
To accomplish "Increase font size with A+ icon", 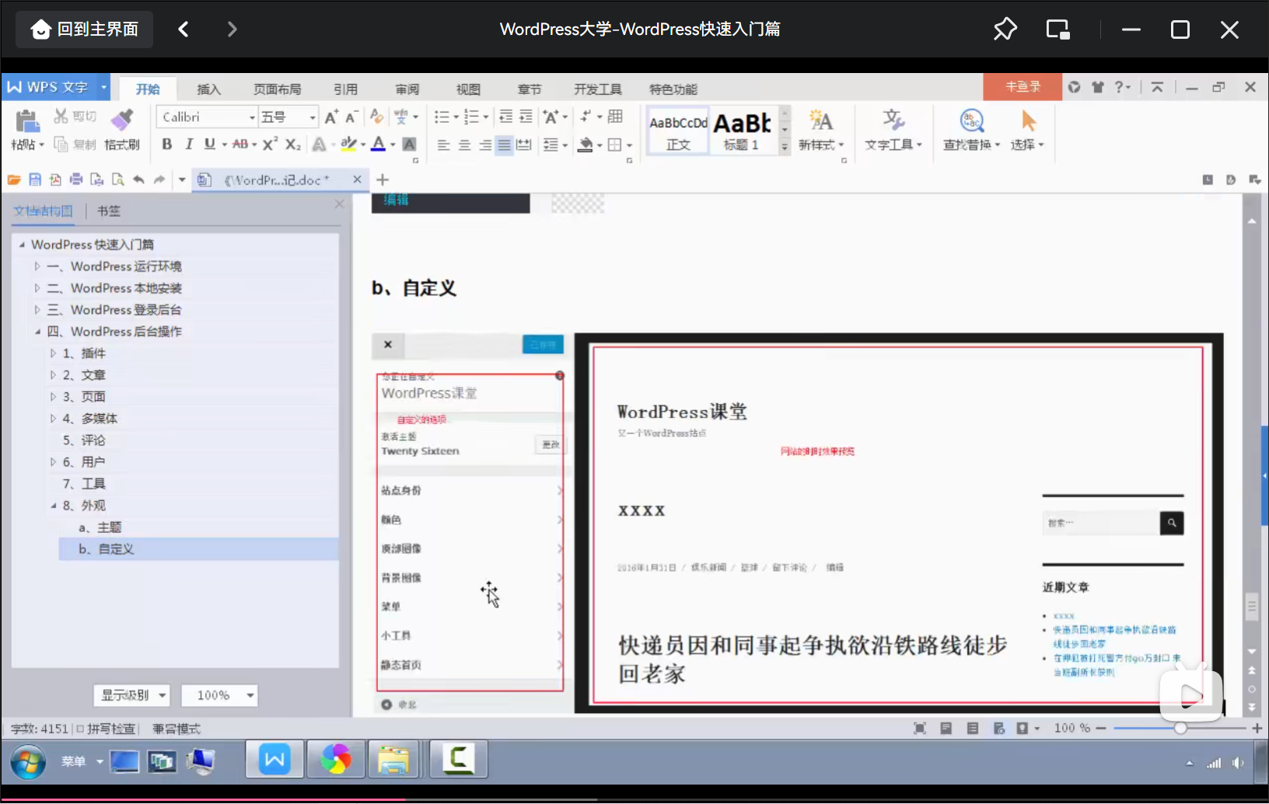I will [x=331, y=117].
